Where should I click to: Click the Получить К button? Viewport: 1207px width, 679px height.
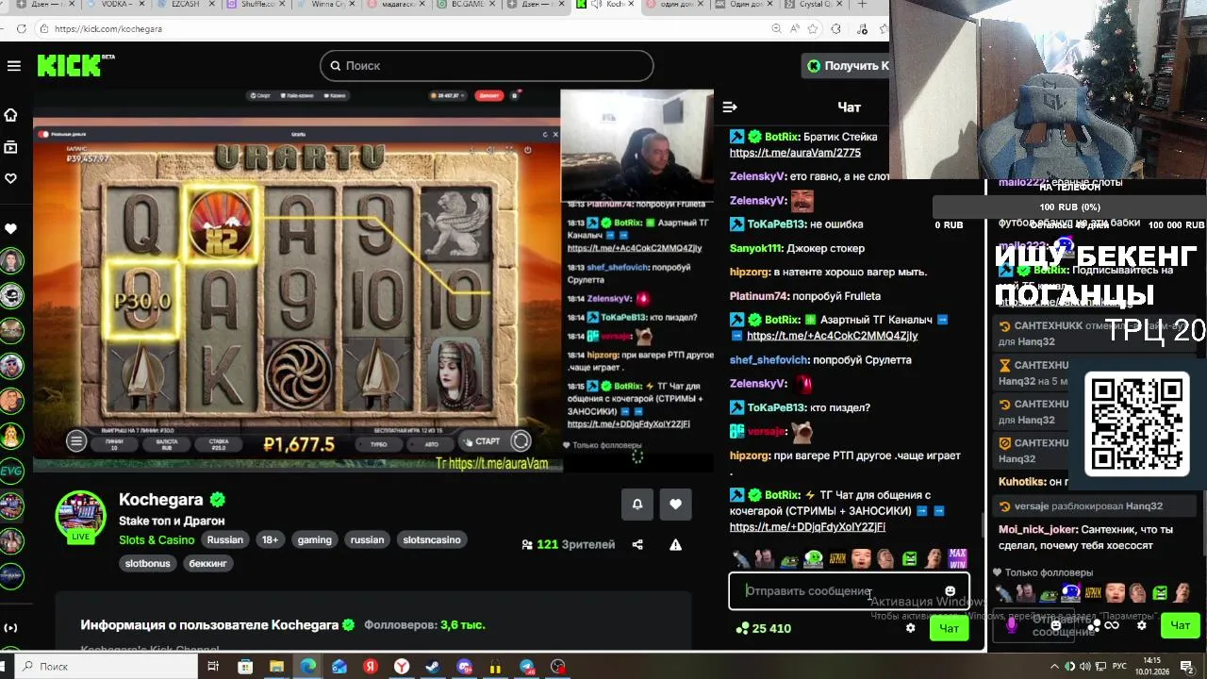coord(847,66)
